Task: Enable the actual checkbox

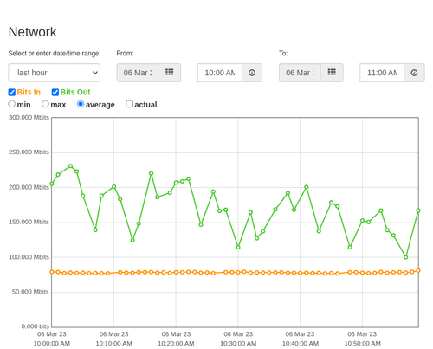Action: pyautogui.click(x=130, y=104)
